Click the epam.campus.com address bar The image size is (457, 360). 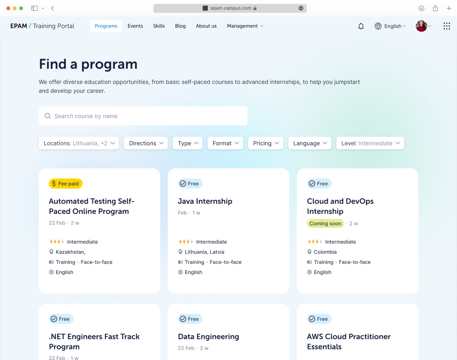pyautogui.click(x=230, y=8)
